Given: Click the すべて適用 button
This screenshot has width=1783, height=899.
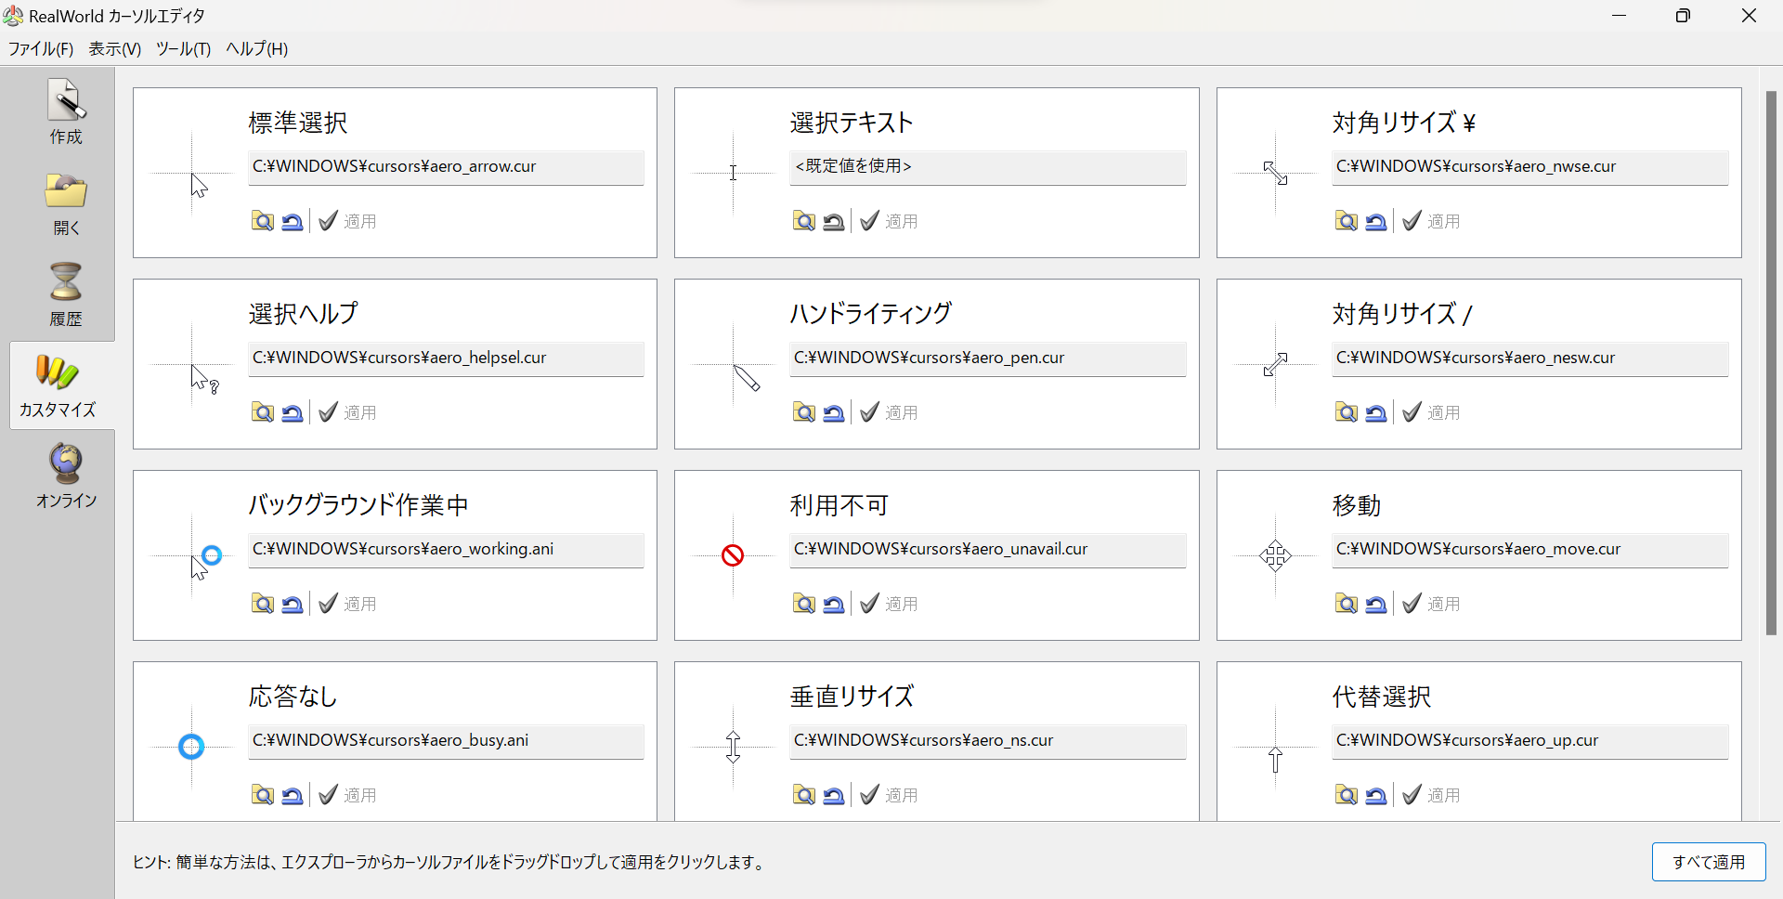Looking at the screenshot, I should (x=1709, y=862).
